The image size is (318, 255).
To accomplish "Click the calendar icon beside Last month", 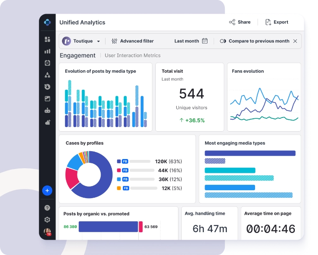I will coord(205,41).
